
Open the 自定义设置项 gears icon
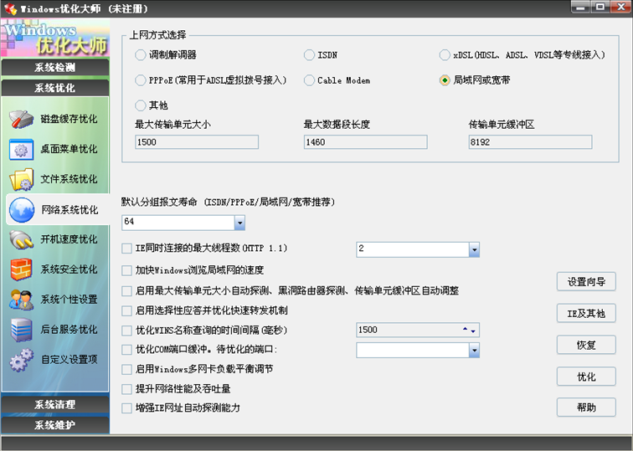tap(22, 360)
